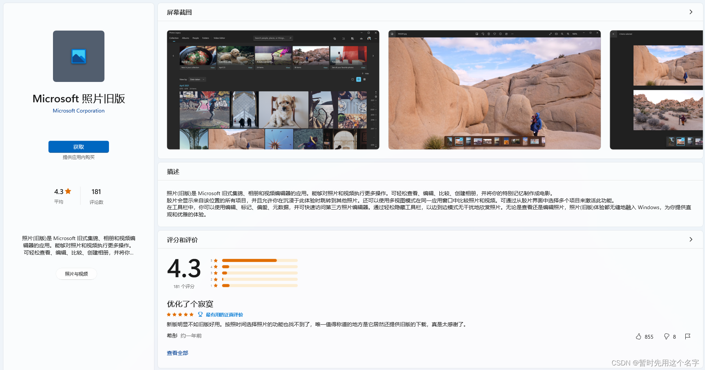Click the 屏幕截图 heading

[179, 12]
